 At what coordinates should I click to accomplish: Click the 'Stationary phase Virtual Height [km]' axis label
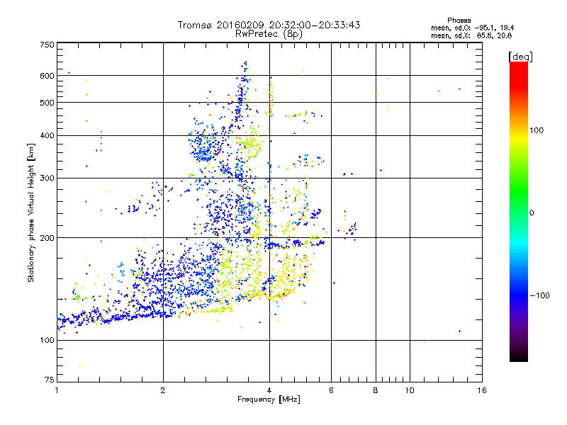31,212
